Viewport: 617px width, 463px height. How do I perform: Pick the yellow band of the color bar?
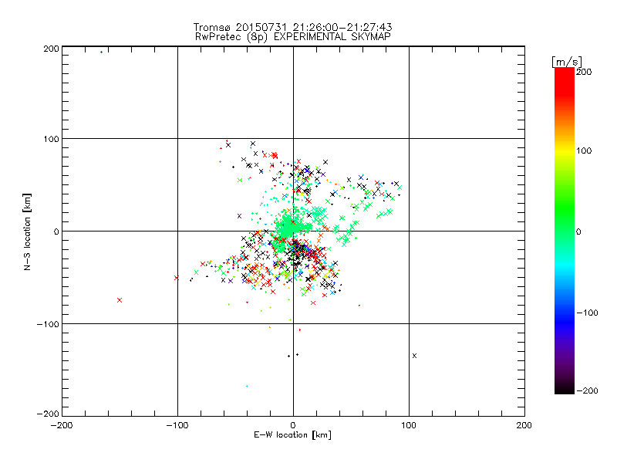(x=565, y=150)
